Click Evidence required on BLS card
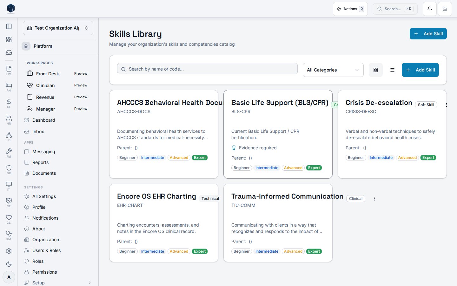Screen dimensions: 457x286 pos(254,148)
